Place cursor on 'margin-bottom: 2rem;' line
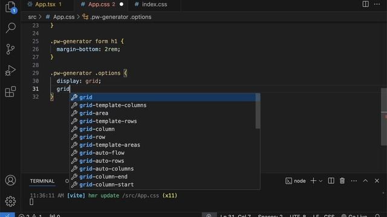This screenshot has width=387, height=217. tap(88, 49)
